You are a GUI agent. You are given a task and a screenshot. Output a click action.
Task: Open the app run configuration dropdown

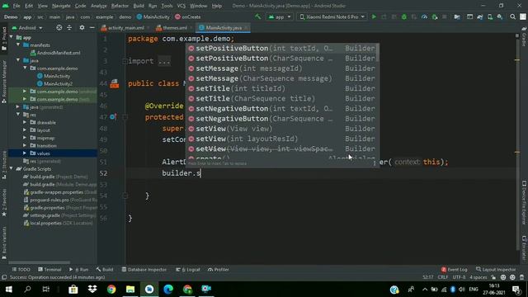coord(280,16)
